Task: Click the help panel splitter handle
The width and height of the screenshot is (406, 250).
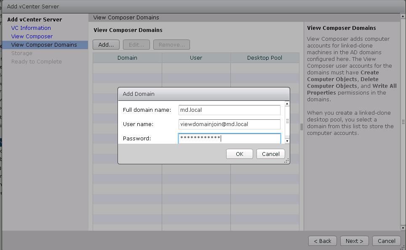Action: coord(302,127)
